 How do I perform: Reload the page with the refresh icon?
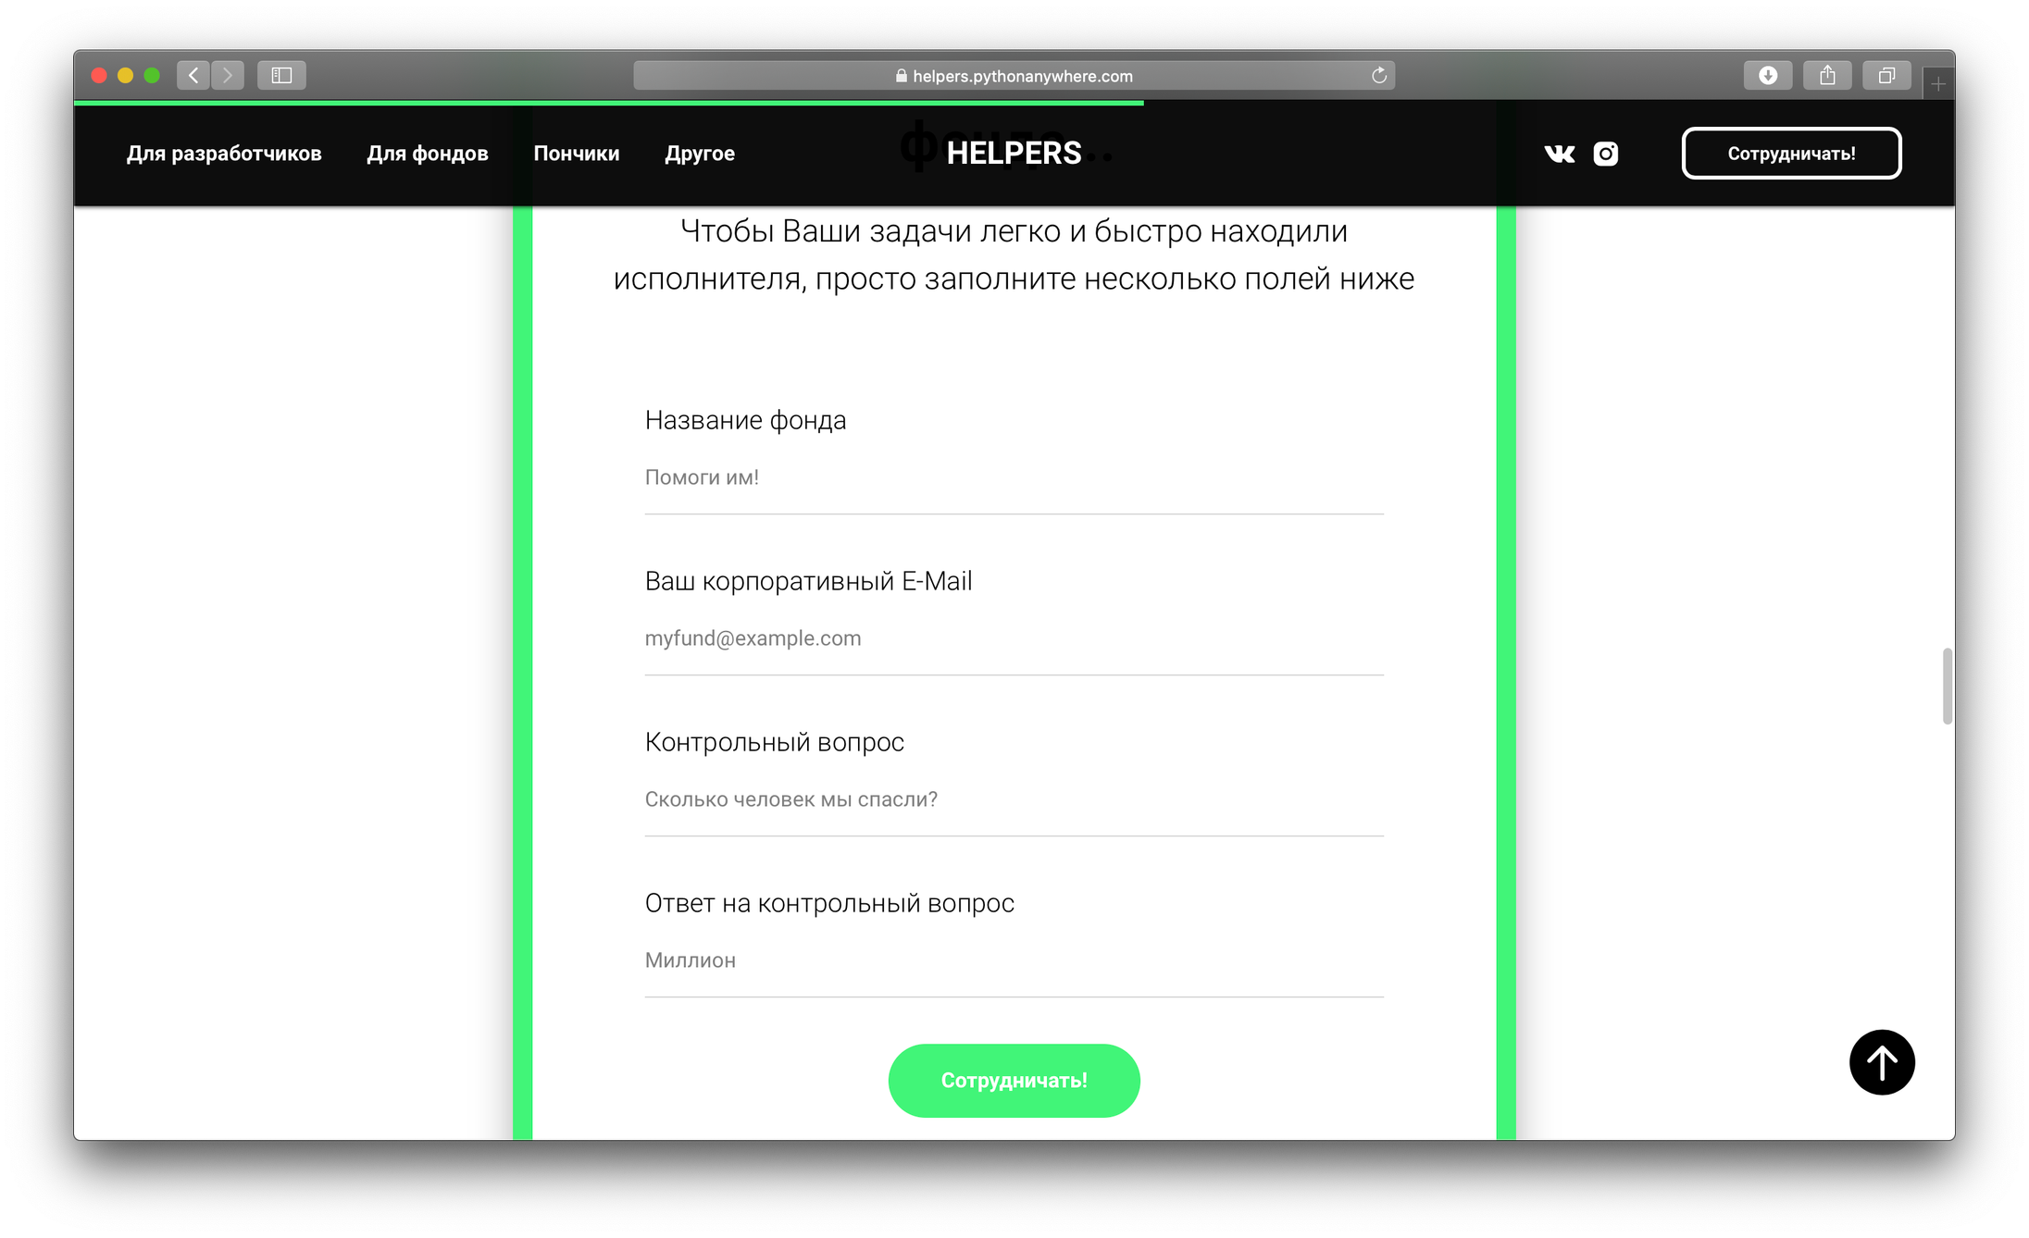(1379, 76)
